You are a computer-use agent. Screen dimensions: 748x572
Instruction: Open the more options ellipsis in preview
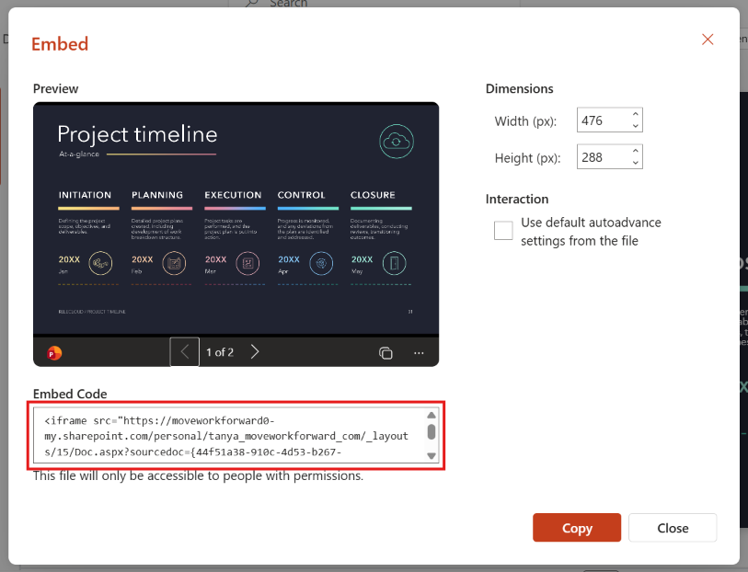point(419,353)
